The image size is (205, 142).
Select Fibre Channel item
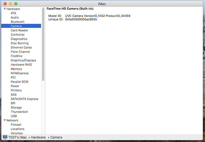tap(20, 52)
